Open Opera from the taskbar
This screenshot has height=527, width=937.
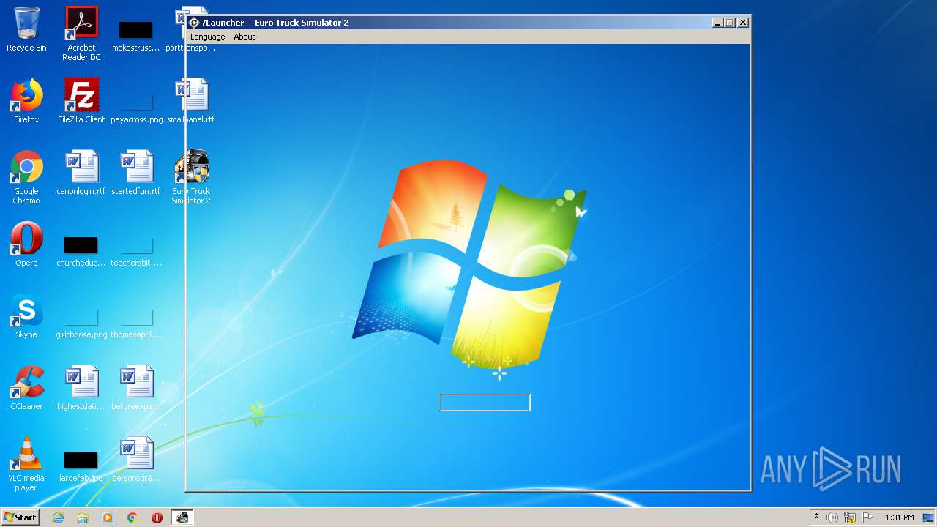coord(157,517)
